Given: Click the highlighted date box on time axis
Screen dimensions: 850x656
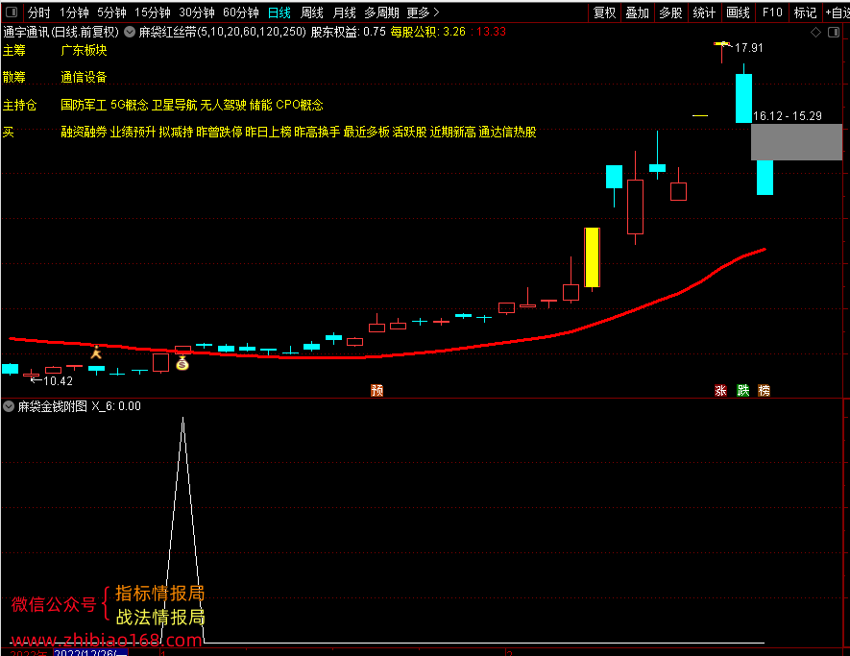Looking at the screenshot, I should pyautogui.click(x=90, y=652).
